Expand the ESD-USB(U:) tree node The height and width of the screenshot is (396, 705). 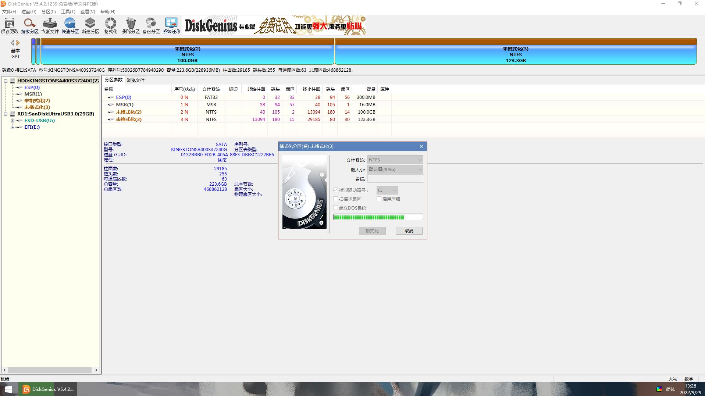click(13, 121)
